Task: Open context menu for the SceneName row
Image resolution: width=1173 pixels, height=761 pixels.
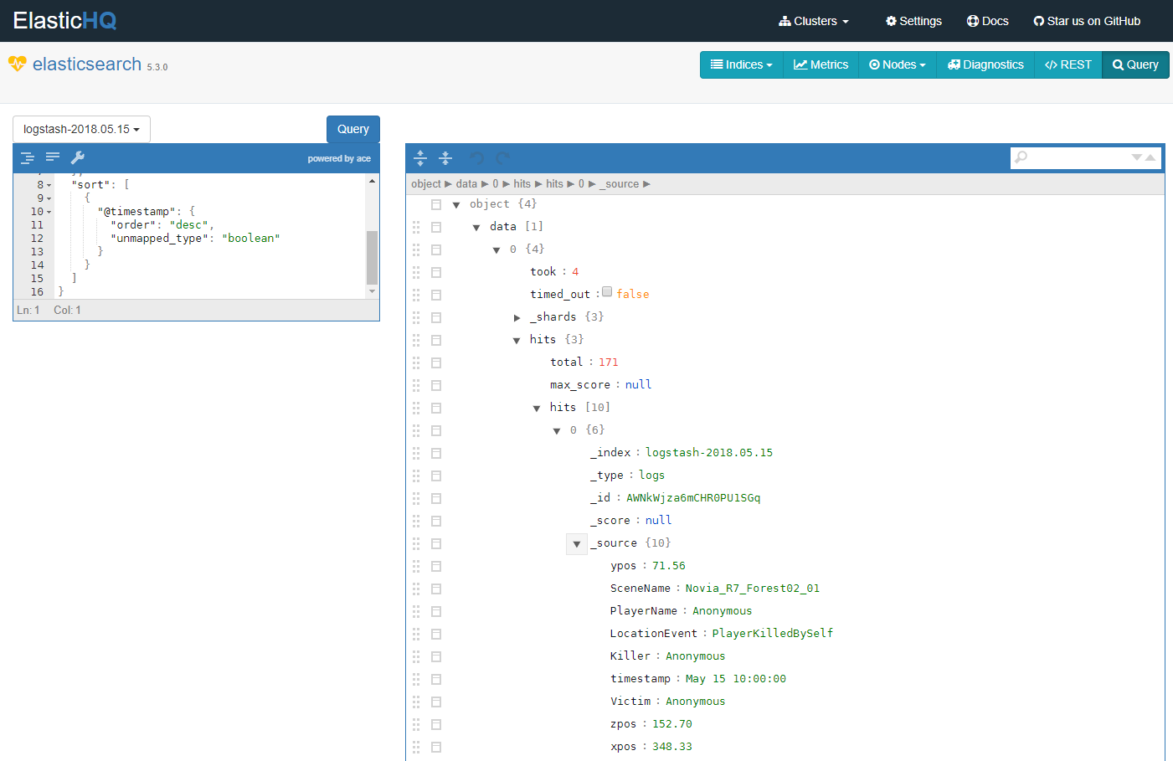Action: (x=436, y=589)
